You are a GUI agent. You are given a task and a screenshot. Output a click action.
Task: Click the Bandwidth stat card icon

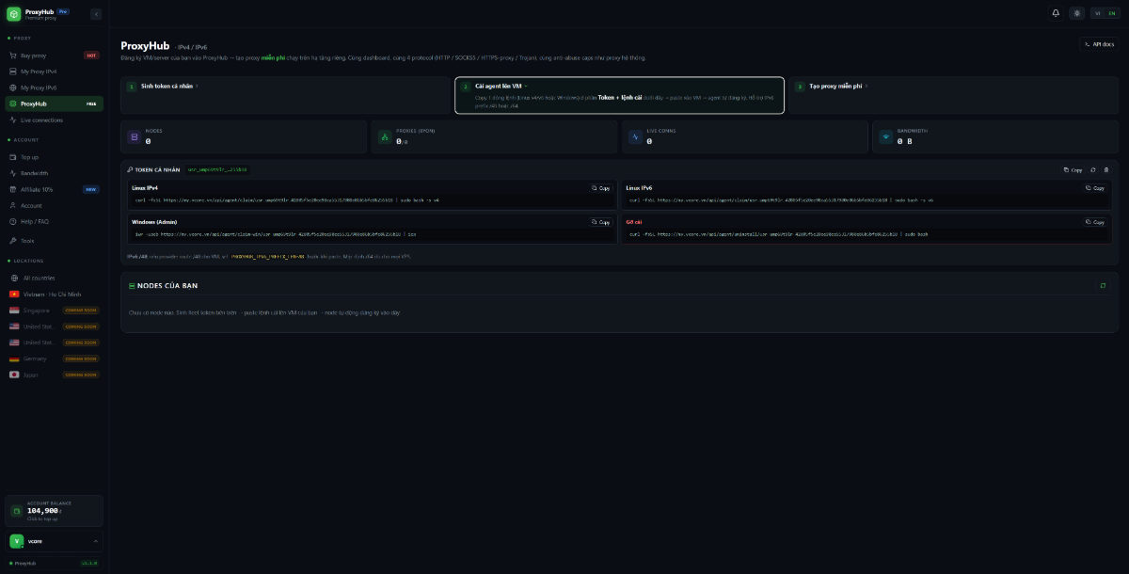(885, 137)
